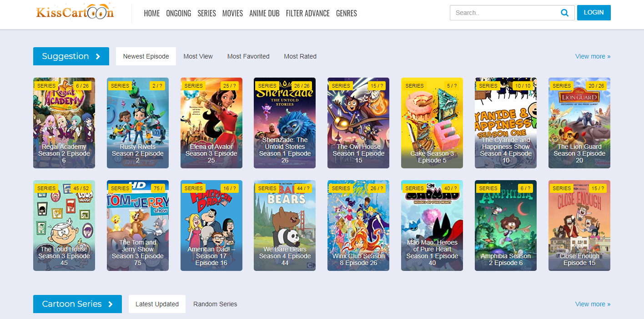
Task: Open Cake Season 3 Episode 5 poster
Action: click(432, 123)
